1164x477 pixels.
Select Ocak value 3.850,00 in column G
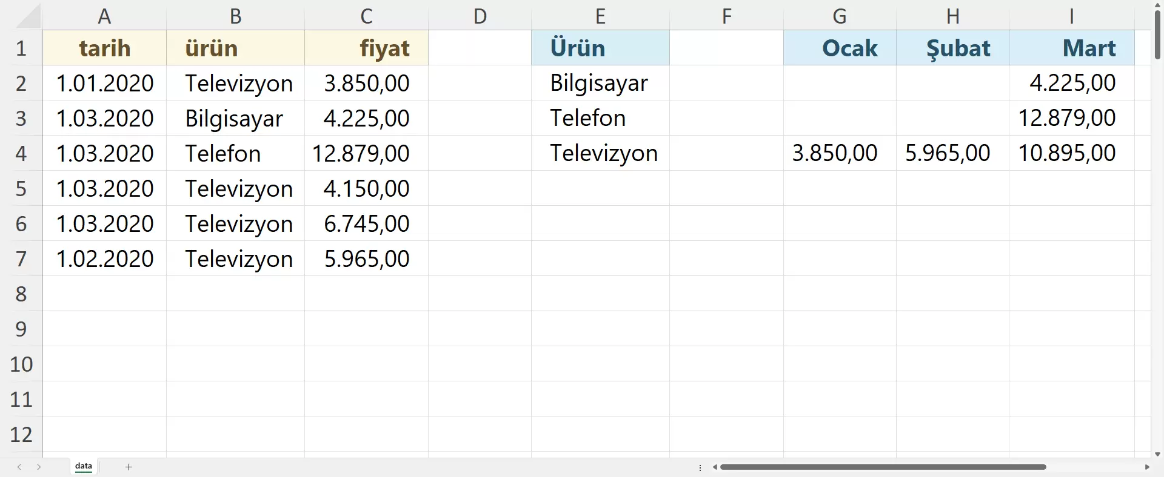pos(840,153)
